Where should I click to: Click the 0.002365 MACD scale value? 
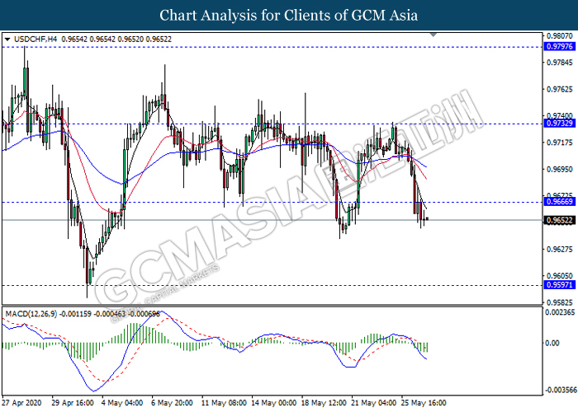560,312
